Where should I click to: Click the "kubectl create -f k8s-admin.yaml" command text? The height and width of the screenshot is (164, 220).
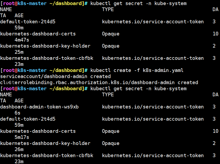[x=137, y=70]
